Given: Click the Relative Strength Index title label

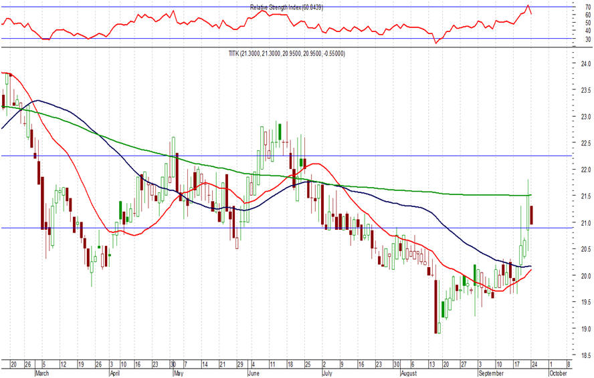Looking at the screenshot, I should tap(286, 7).
